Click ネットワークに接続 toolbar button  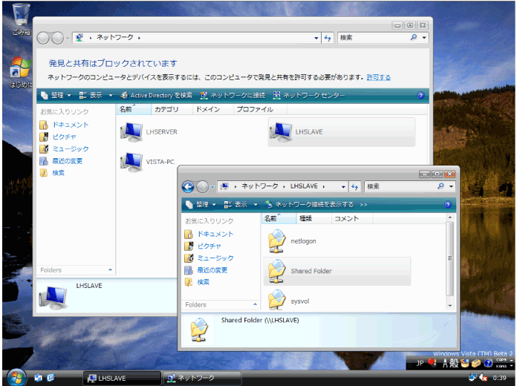click(x=233, y=96)
